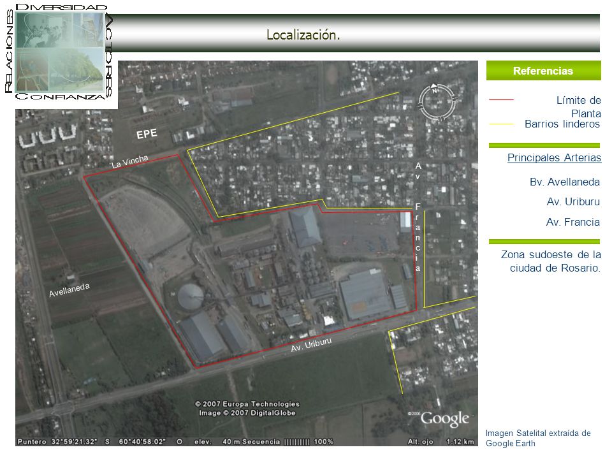
Task: Click the white 'Avellaneda' label on the map
Action: [x=69, y=290]
